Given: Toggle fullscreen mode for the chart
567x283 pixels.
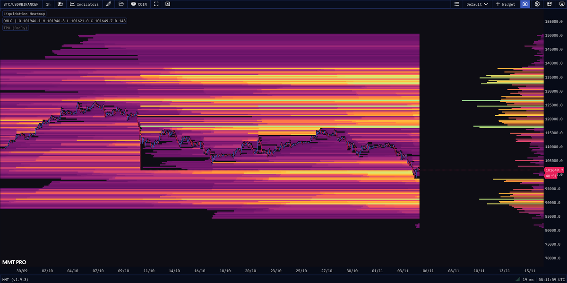Looking at the screenshot, I should point(156,4).
